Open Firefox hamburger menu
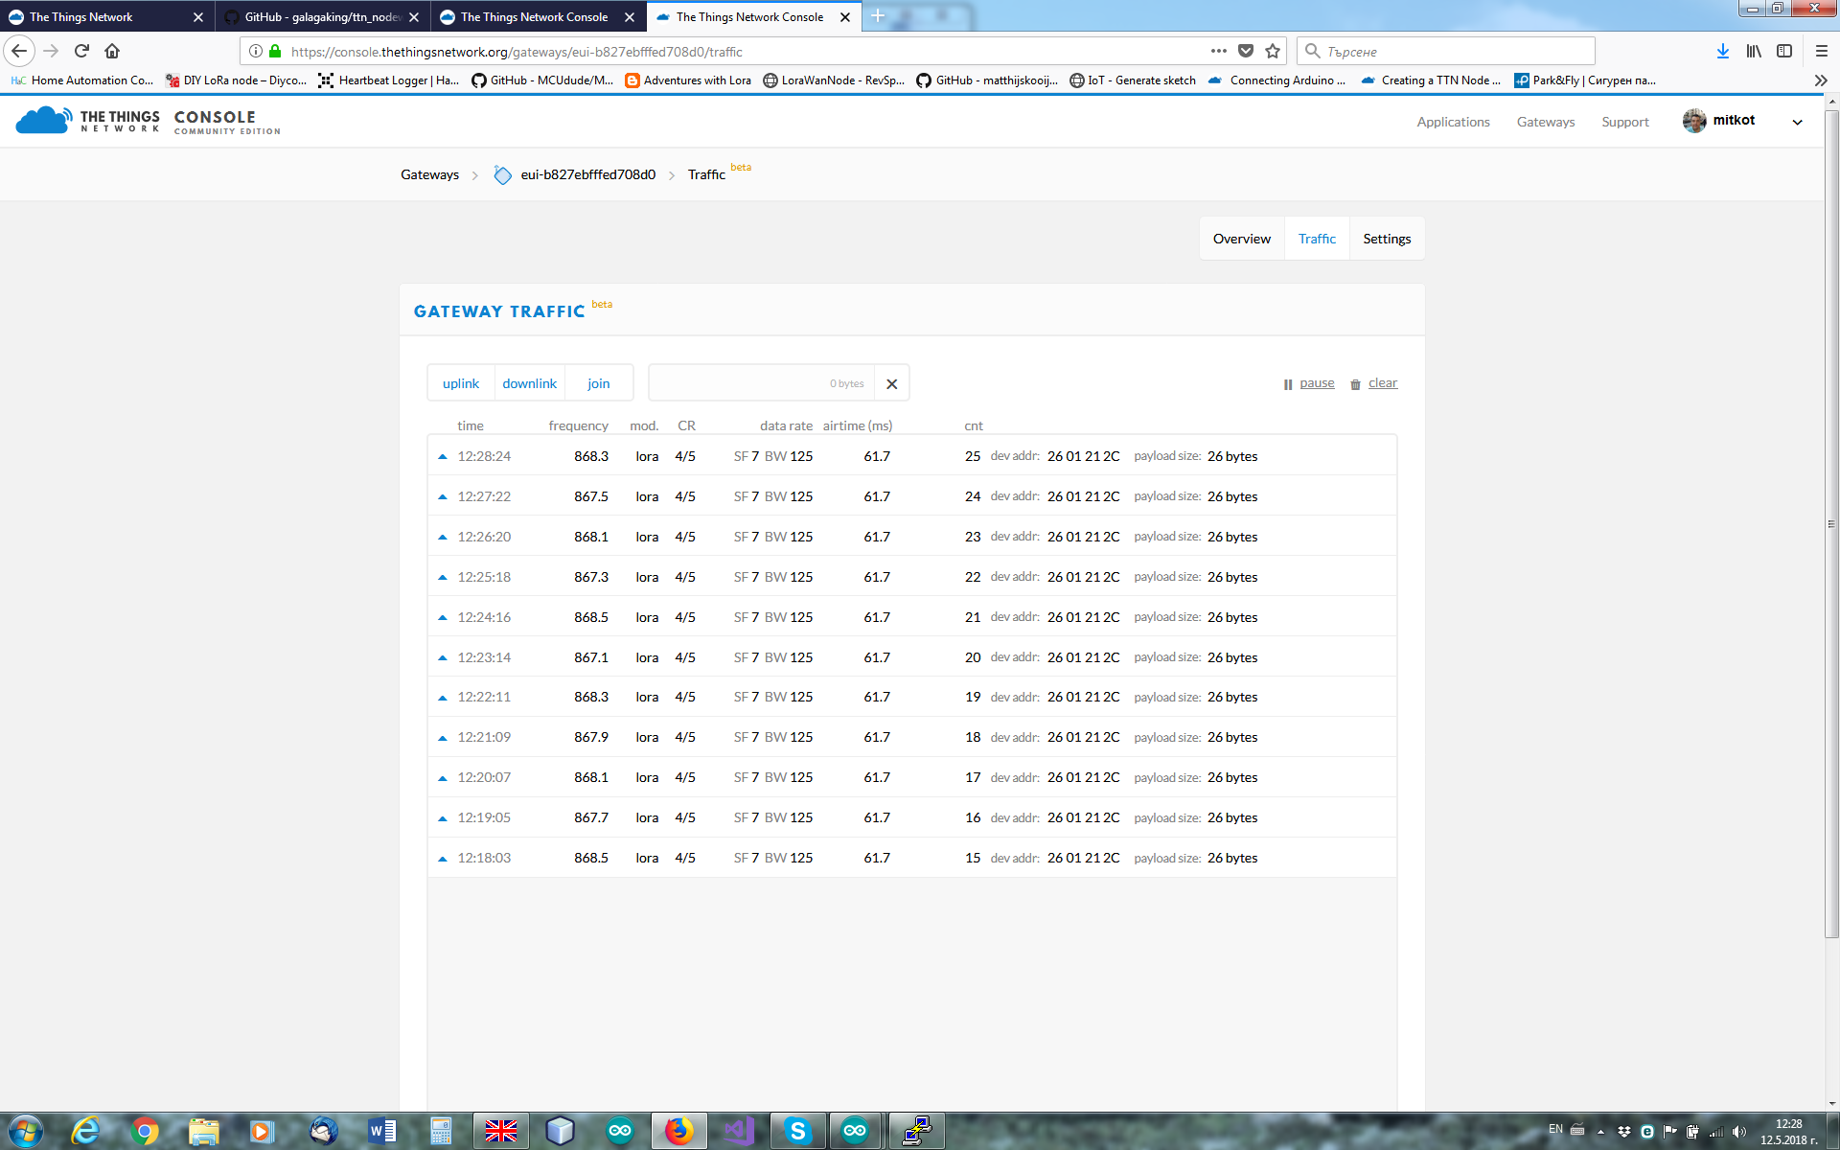The width and height of the screenshot is (1840, 1150). coord(1822,51)
